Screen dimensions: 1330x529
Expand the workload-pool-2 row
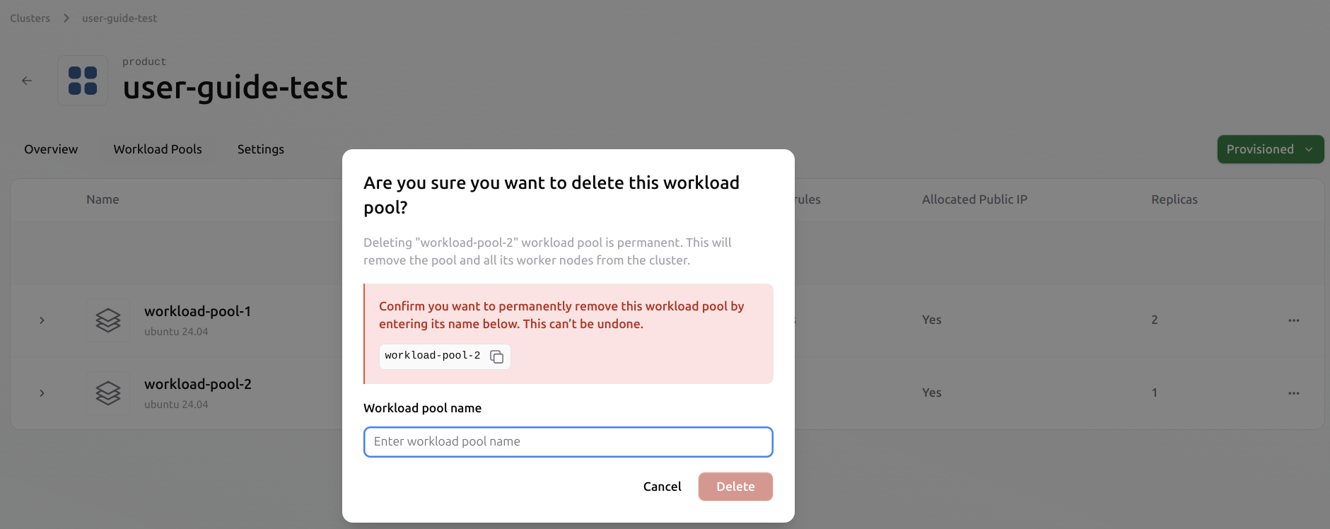click(42, 393)
